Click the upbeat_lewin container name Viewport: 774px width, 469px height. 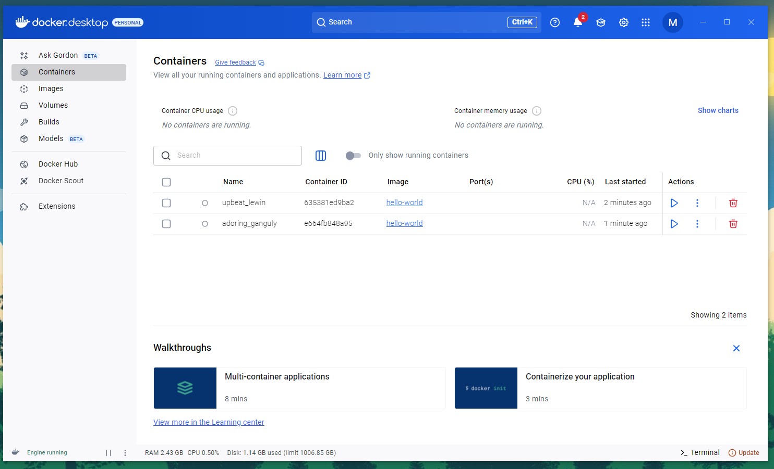tap(244, 202)
